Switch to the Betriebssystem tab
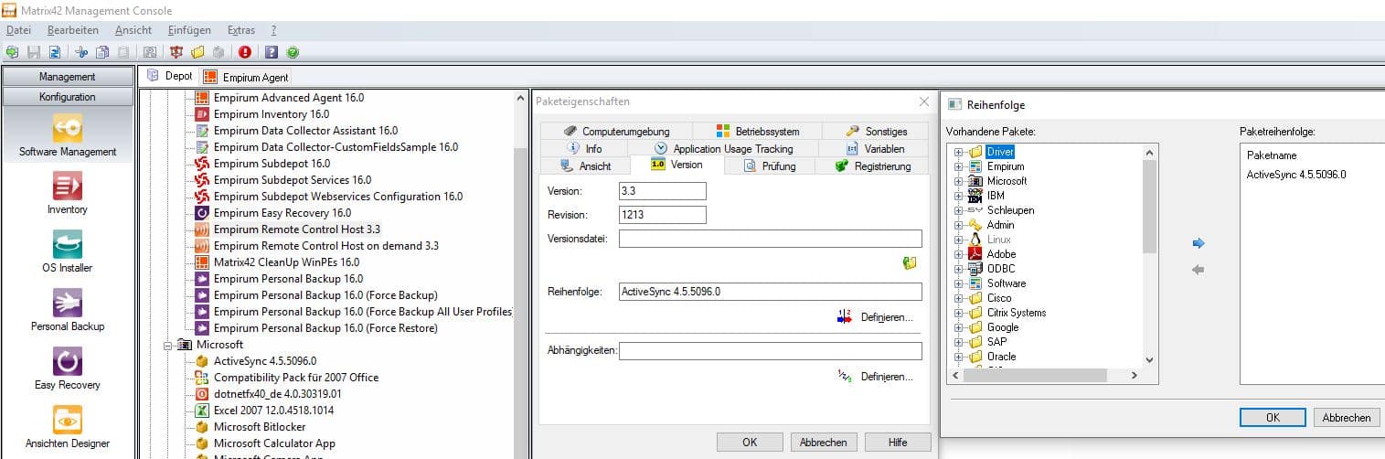The width and height of the screenshot is (1385, 459). [x=757, y=131]
